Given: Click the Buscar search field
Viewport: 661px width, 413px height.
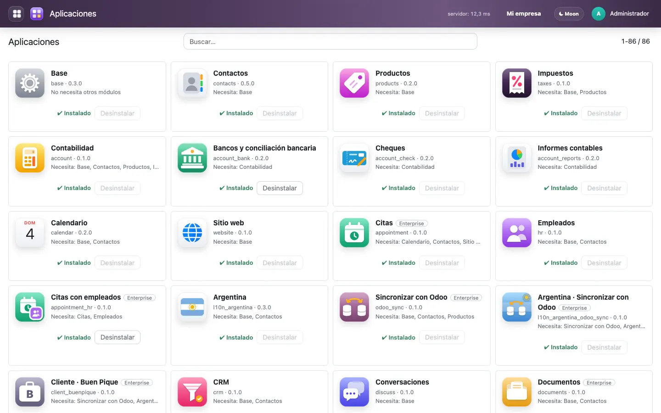Looking at the screenshot, I should [330, 41].
